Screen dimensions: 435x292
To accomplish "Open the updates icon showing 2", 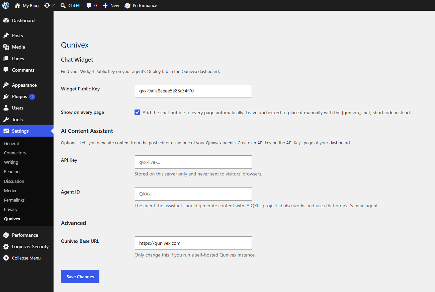I will pos(47,5).
